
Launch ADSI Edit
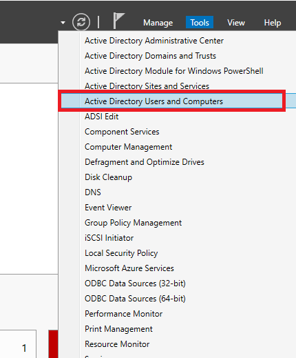(x=102, y=117)
